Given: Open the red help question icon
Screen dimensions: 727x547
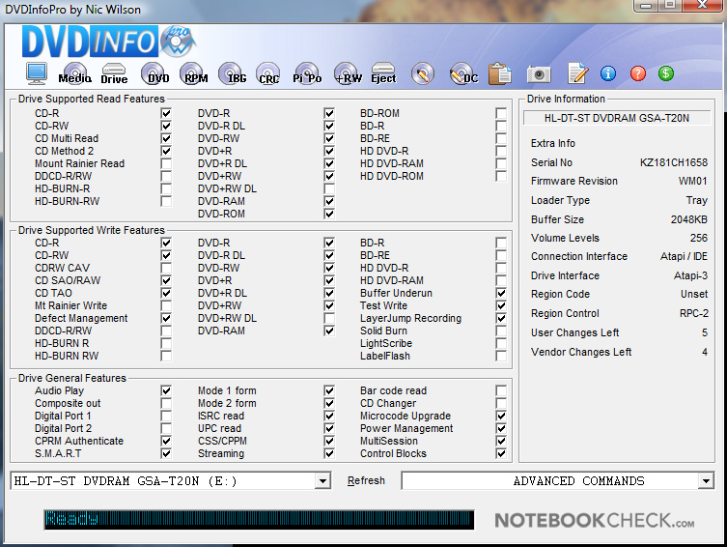Looking at the screenshot, I should coord(638,73).
